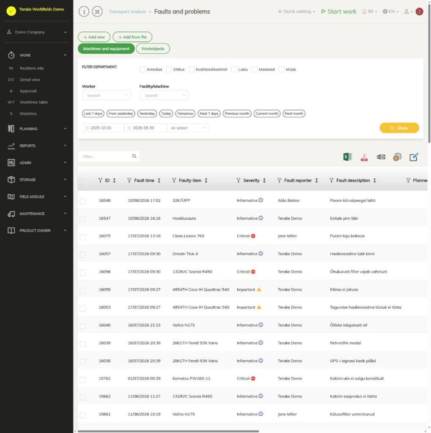
Task: Open Fault reporter column filter funnel
Action: (x=279, y=180)
